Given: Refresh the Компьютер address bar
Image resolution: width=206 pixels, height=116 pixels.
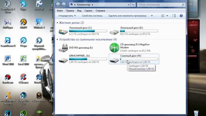Looking at the screenshot, I should (133, 5).
